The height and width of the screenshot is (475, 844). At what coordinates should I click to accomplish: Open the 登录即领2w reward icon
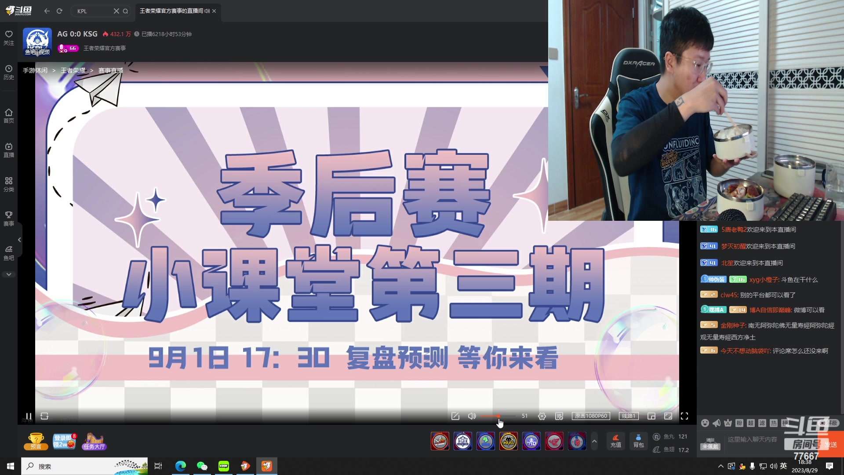pos(65,441)
